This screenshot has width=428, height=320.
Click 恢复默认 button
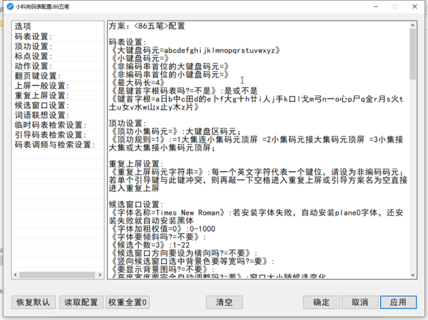[x=33, y=302]
